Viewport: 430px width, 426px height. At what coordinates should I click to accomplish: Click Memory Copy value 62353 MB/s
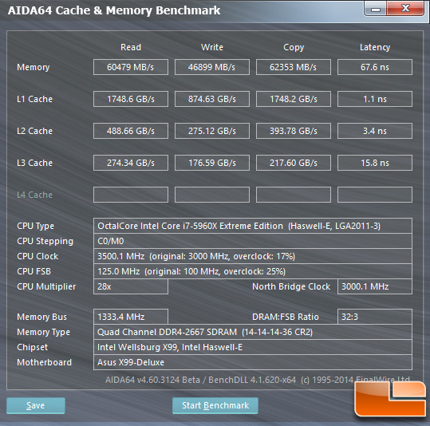pyautogui.click(x=294, y=67)
